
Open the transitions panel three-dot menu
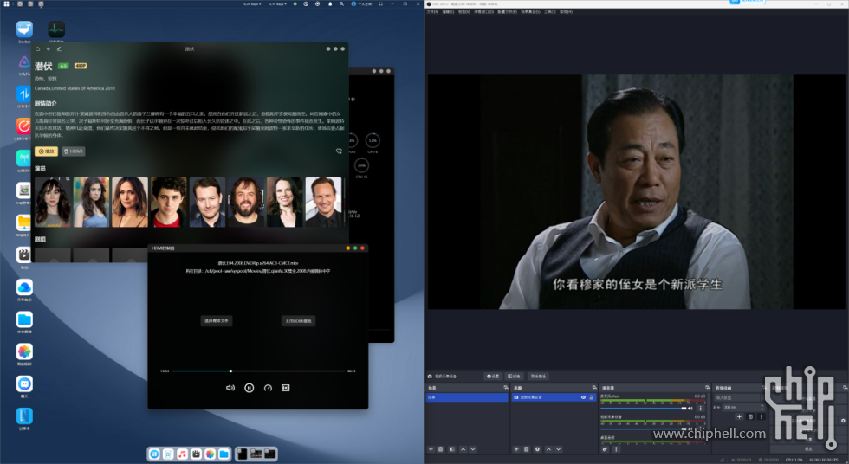tap(761, 416)
